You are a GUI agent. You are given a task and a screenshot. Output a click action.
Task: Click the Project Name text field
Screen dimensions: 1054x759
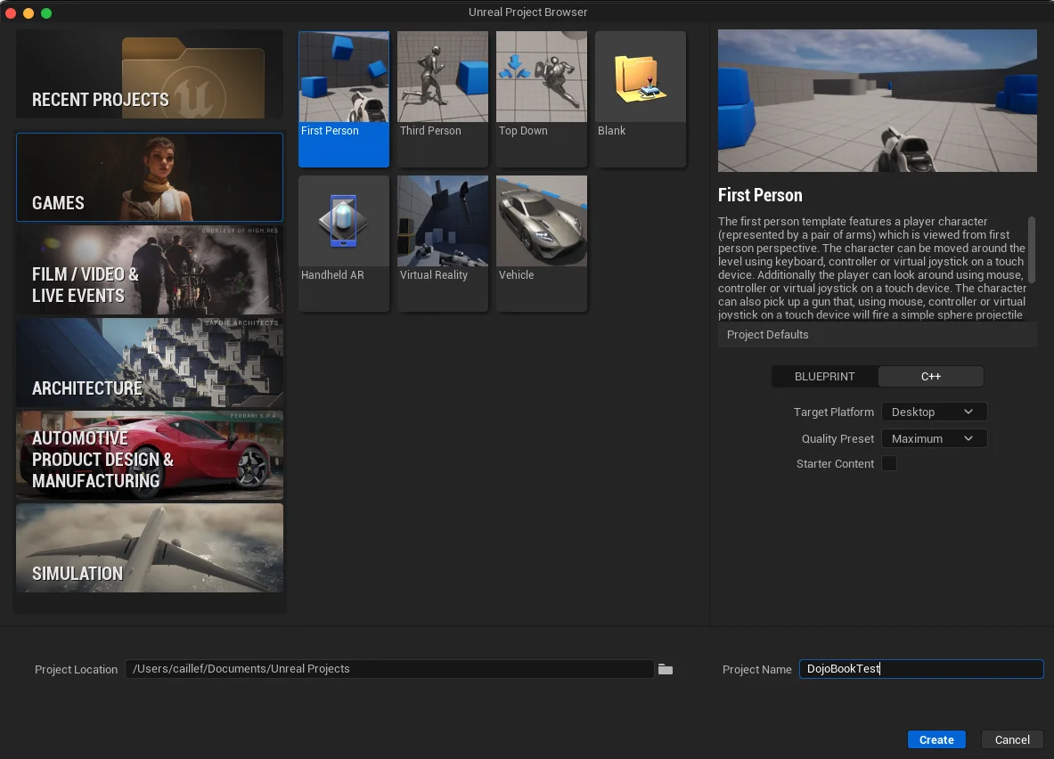click(x=920, y=669)
